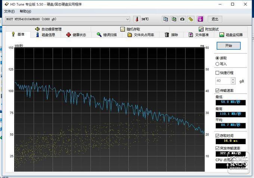Screen dimensions: 254x178
Task: Minimize the HD Tune window
Action: [220, 4]
